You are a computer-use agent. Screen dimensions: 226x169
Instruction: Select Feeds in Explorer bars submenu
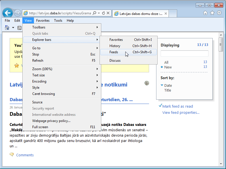tap(128, 52)
